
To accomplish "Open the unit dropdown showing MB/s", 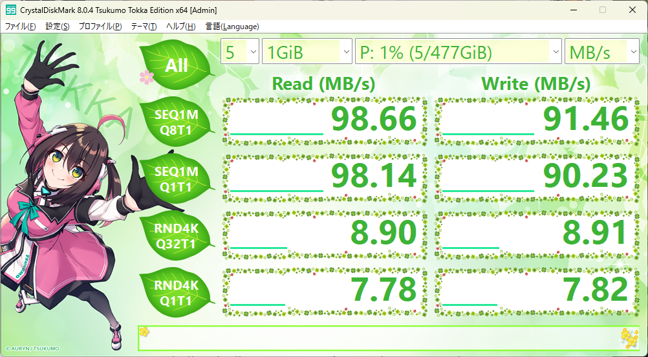I will click(601, 51).
